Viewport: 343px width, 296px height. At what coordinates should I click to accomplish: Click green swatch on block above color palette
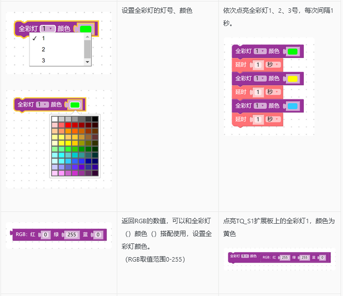pyautogui.click(x=75, y=105)
